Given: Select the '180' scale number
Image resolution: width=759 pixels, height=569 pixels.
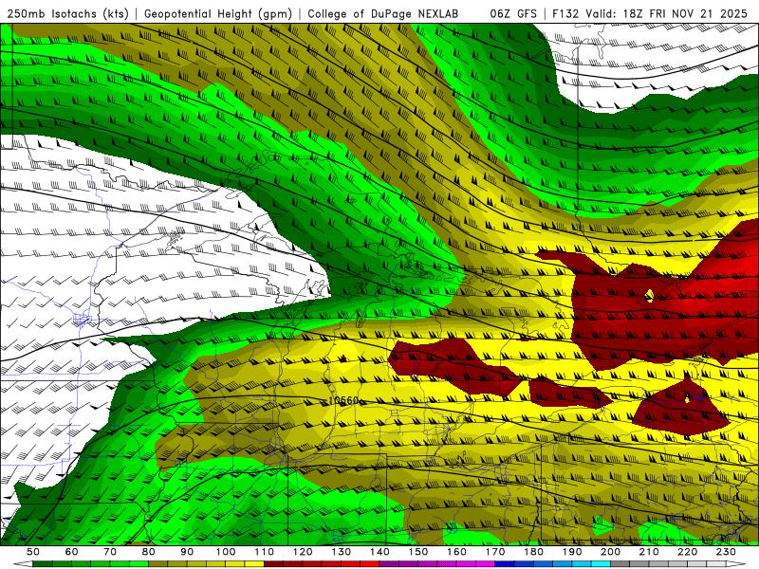Looking at the screenshot, I should (534, 552).
